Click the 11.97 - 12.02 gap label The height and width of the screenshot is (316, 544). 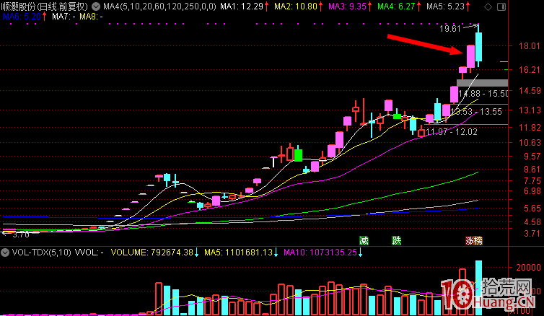(452, 132)
